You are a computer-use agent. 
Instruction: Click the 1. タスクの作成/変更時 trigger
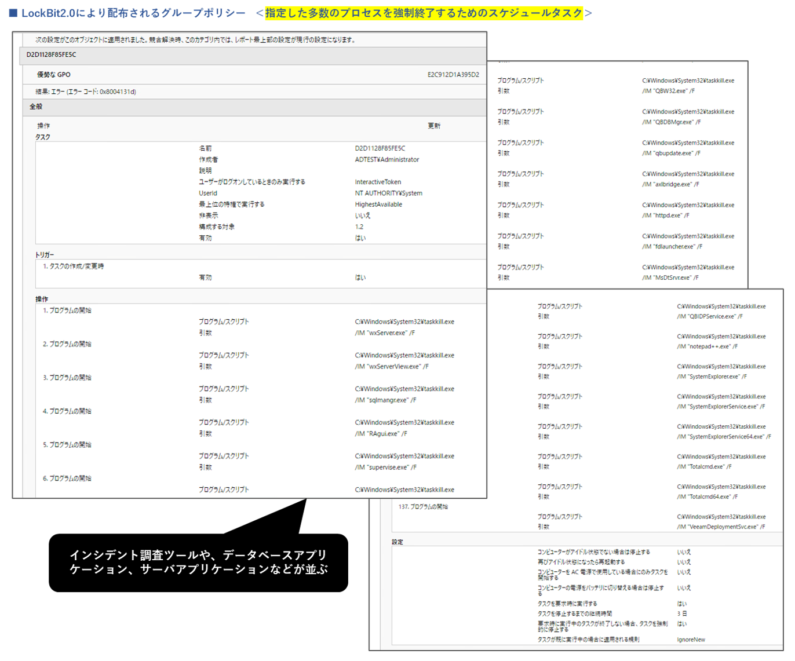point(74,266)
